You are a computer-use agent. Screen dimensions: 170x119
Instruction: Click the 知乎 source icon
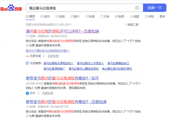(27, 93)
